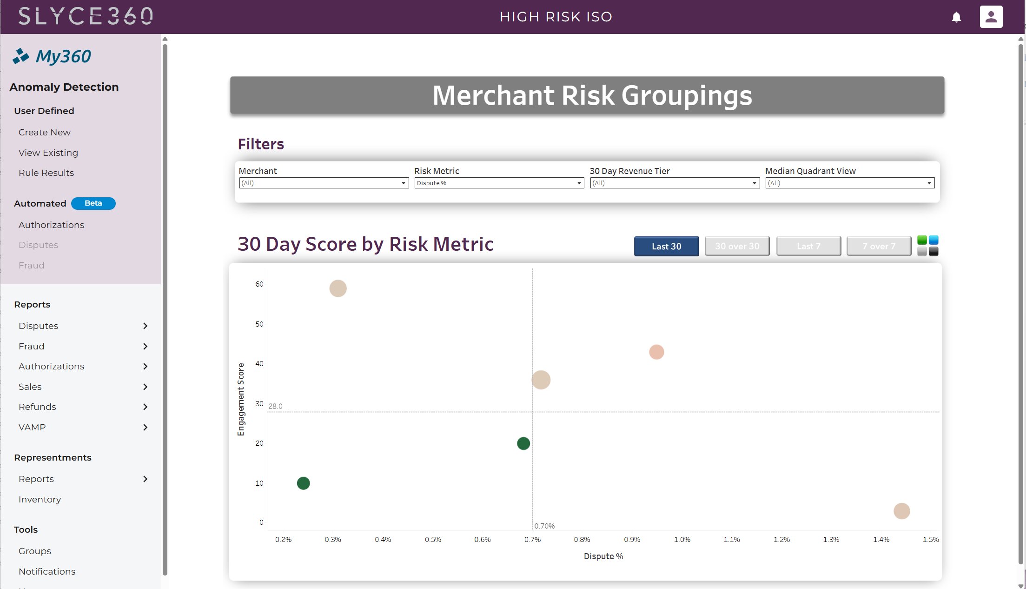Click the SLYCE360 header logo
Viewport: 1026px width, 589px height.
click(x=86, y=16)
